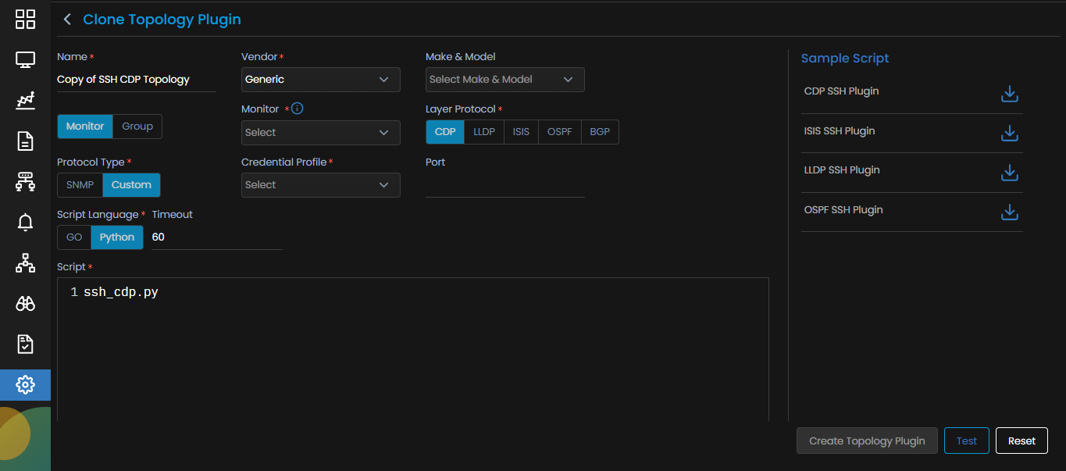Click the Test button
This screenshot has width=1066, height=471.
[x=966, y=441]
